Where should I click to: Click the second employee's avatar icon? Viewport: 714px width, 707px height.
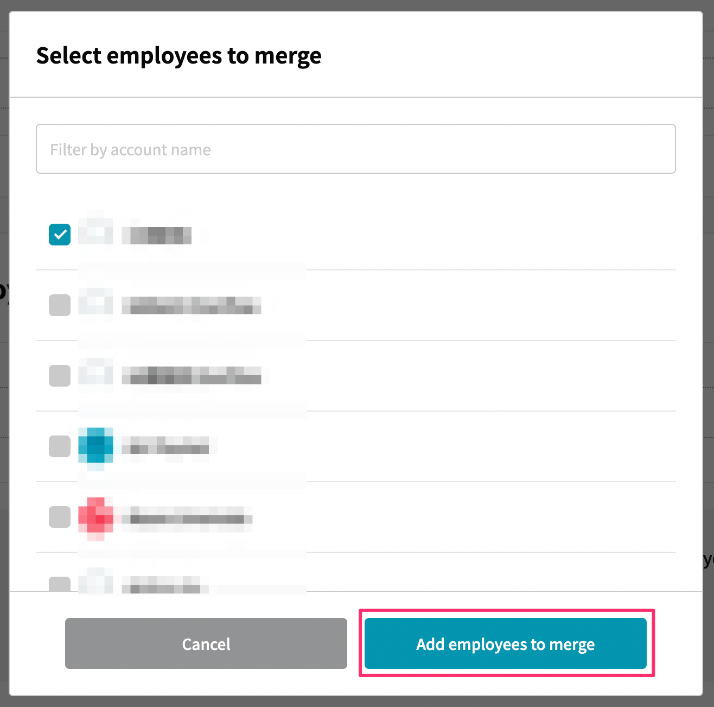[x=96, y=303]
